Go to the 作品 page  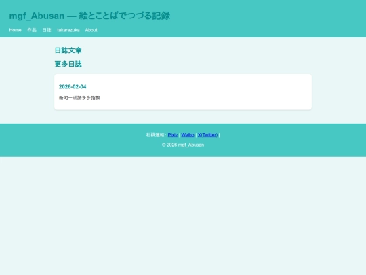(x=32, y=30)
